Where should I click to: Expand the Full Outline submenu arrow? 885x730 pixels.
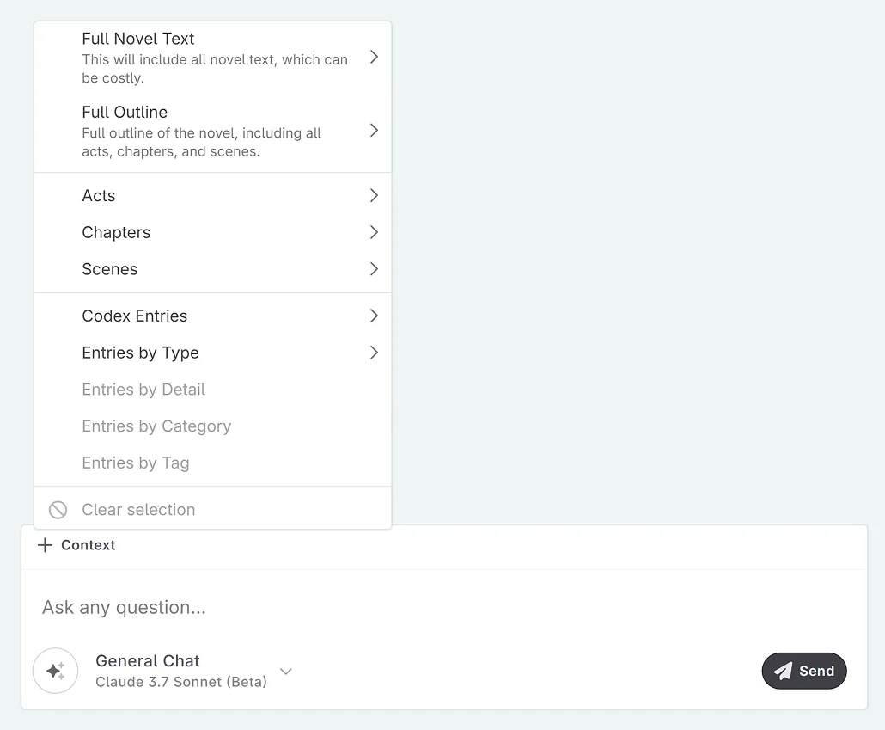click(x=374, y=131)
